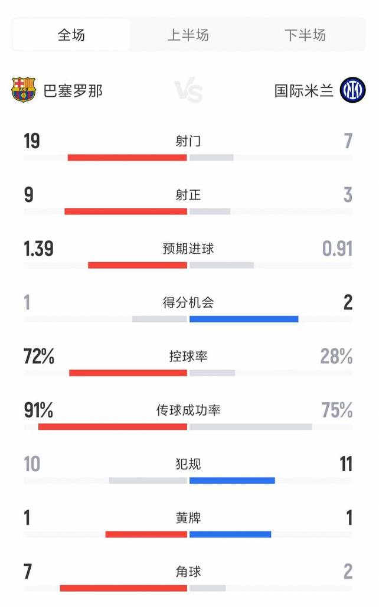
Task: Switch to the 下半场 second half tab
Action: 305,35
